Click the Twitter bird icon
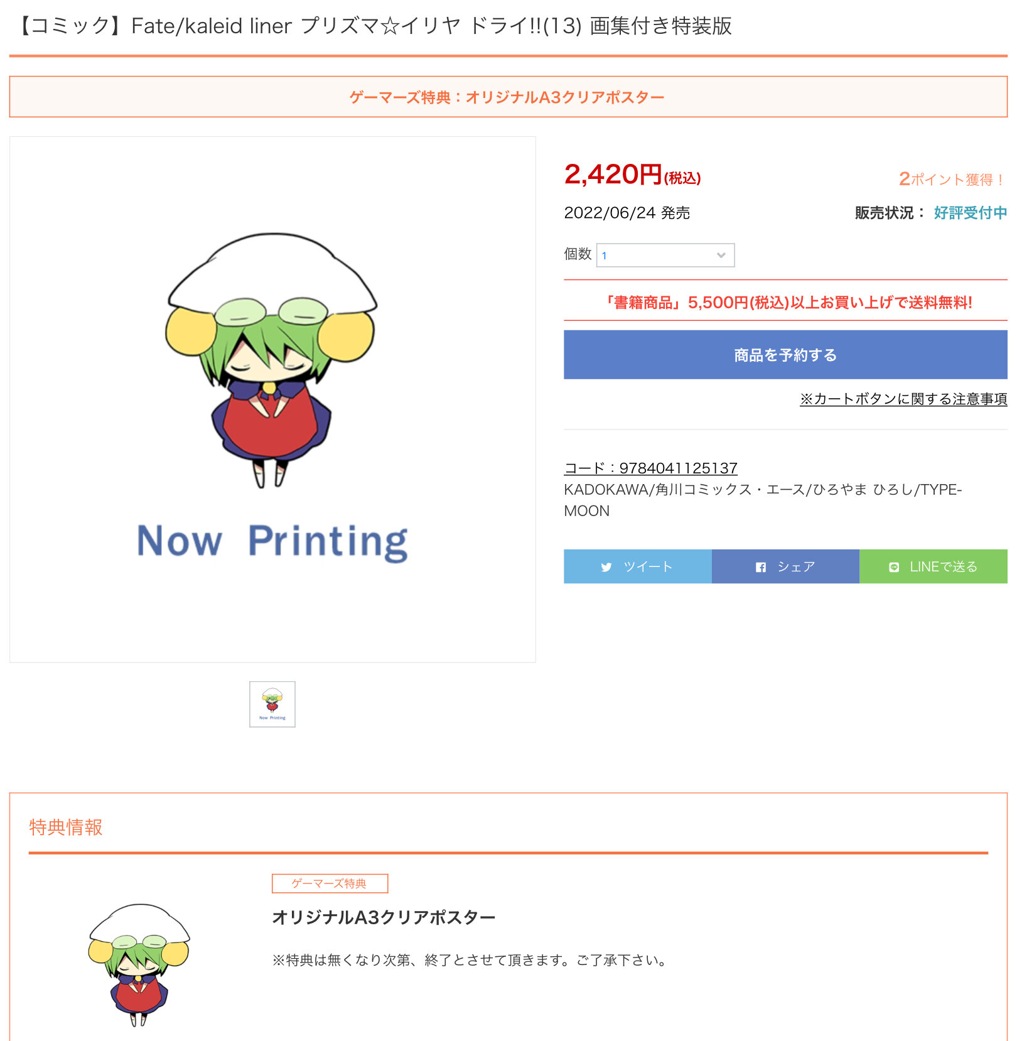The width and height of the screenshot is (1017, 1041). click(x=606, y=567)
